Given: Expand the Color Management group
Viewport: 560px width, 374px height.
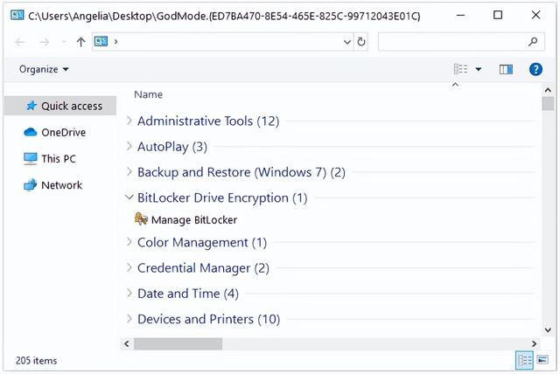Looking at the screenshot, I should (129, 242).
